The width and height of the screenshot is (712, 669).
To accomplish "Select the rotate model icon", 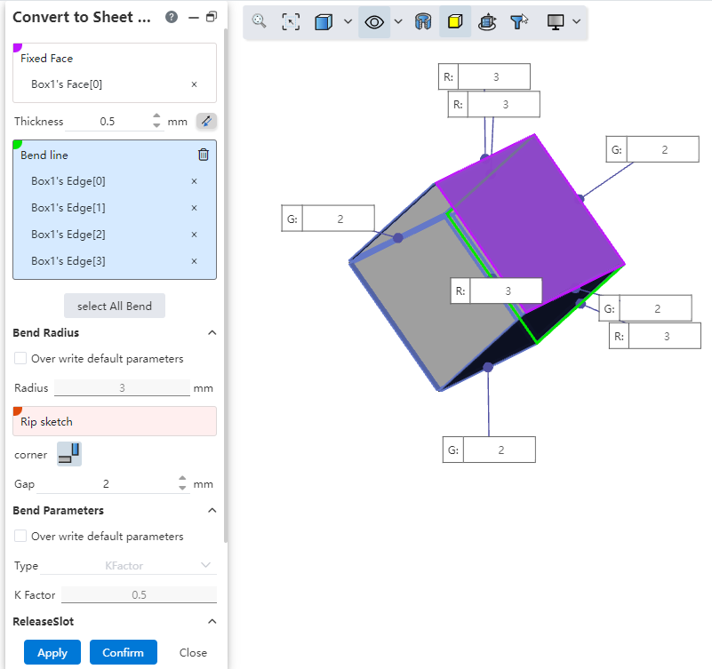I will 487,21.
